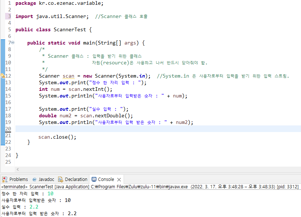Open the Declaration tab
This screenshot has width=301, height=217.
coord(73,179)
